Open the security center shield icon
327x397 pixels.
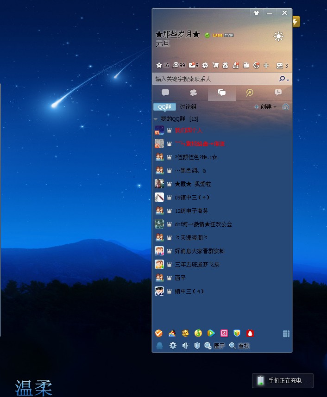(197, 346)
